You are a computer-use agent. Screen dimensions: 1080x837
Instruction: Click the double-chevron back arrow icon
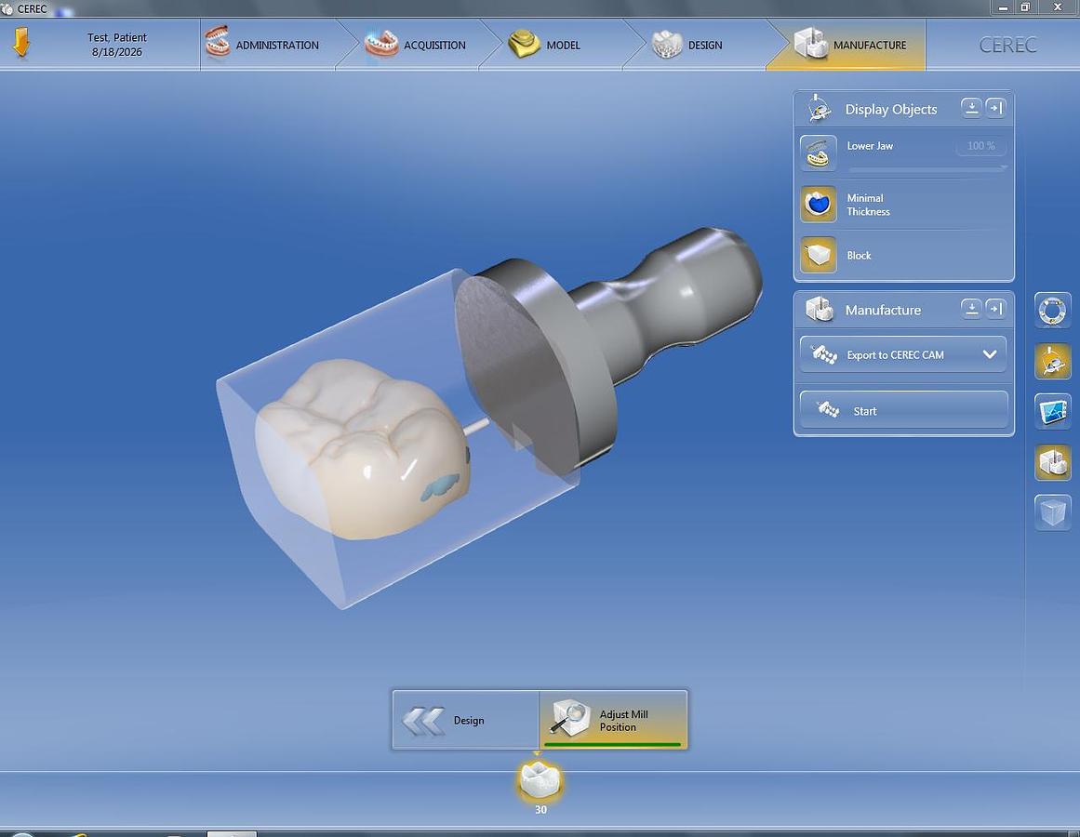coord(423,721)
